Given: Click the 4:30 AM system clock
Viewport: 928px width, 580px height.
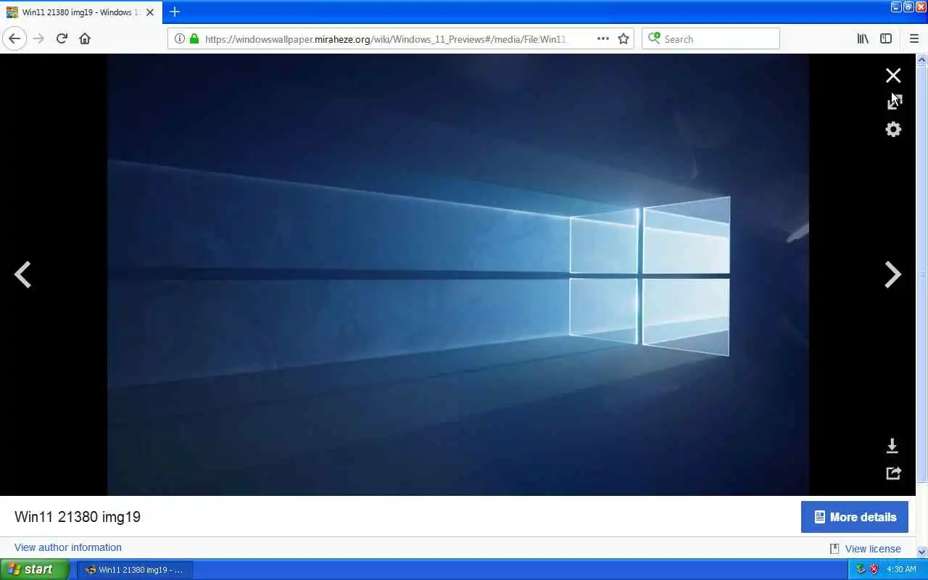Looking at the screenshot, I should (901, 570).
